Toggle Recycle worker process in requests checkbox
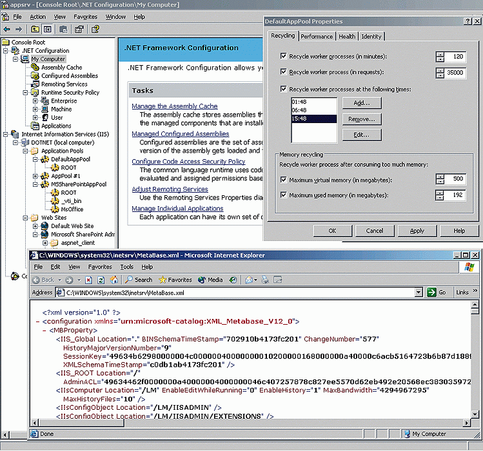483x451 pixels. tap(283, 72)
